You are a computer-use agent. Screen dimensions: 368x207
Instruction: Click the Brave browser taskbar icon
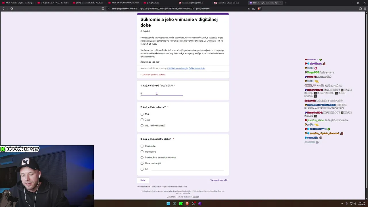tap(187, 204)
